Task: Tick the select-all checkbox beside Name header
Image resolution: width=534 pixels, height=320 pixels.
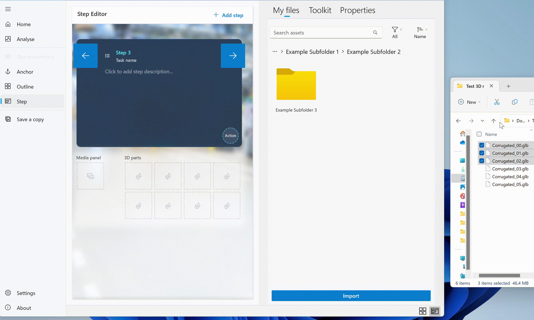Action: click(x=479, y=134)
